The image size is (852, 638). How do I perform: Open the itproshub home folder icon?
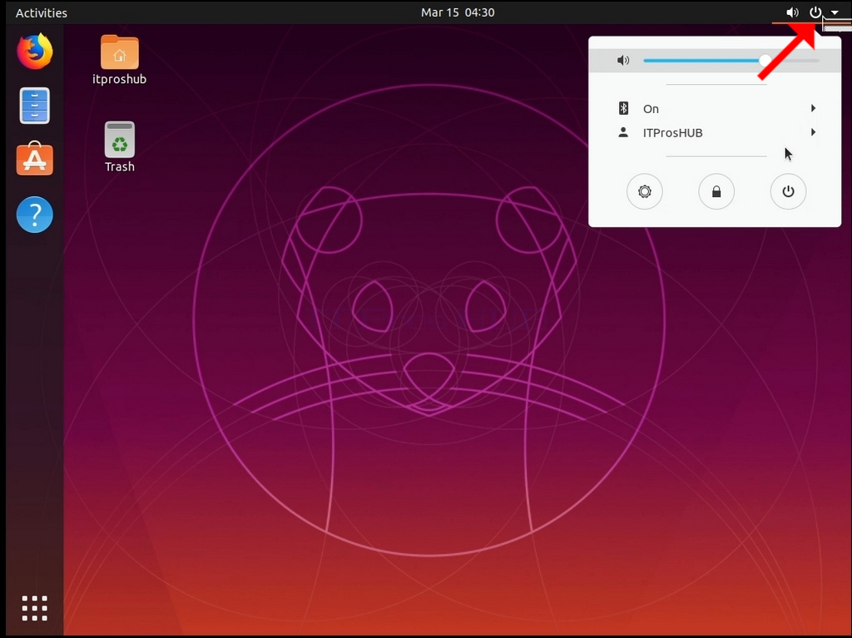point(120,52)
